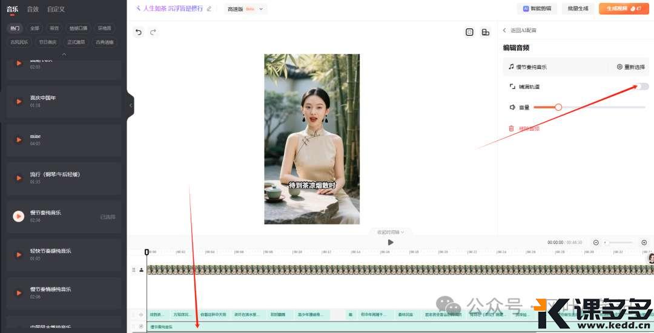Play the 喜庆中国年 music preview

[19, 101]
